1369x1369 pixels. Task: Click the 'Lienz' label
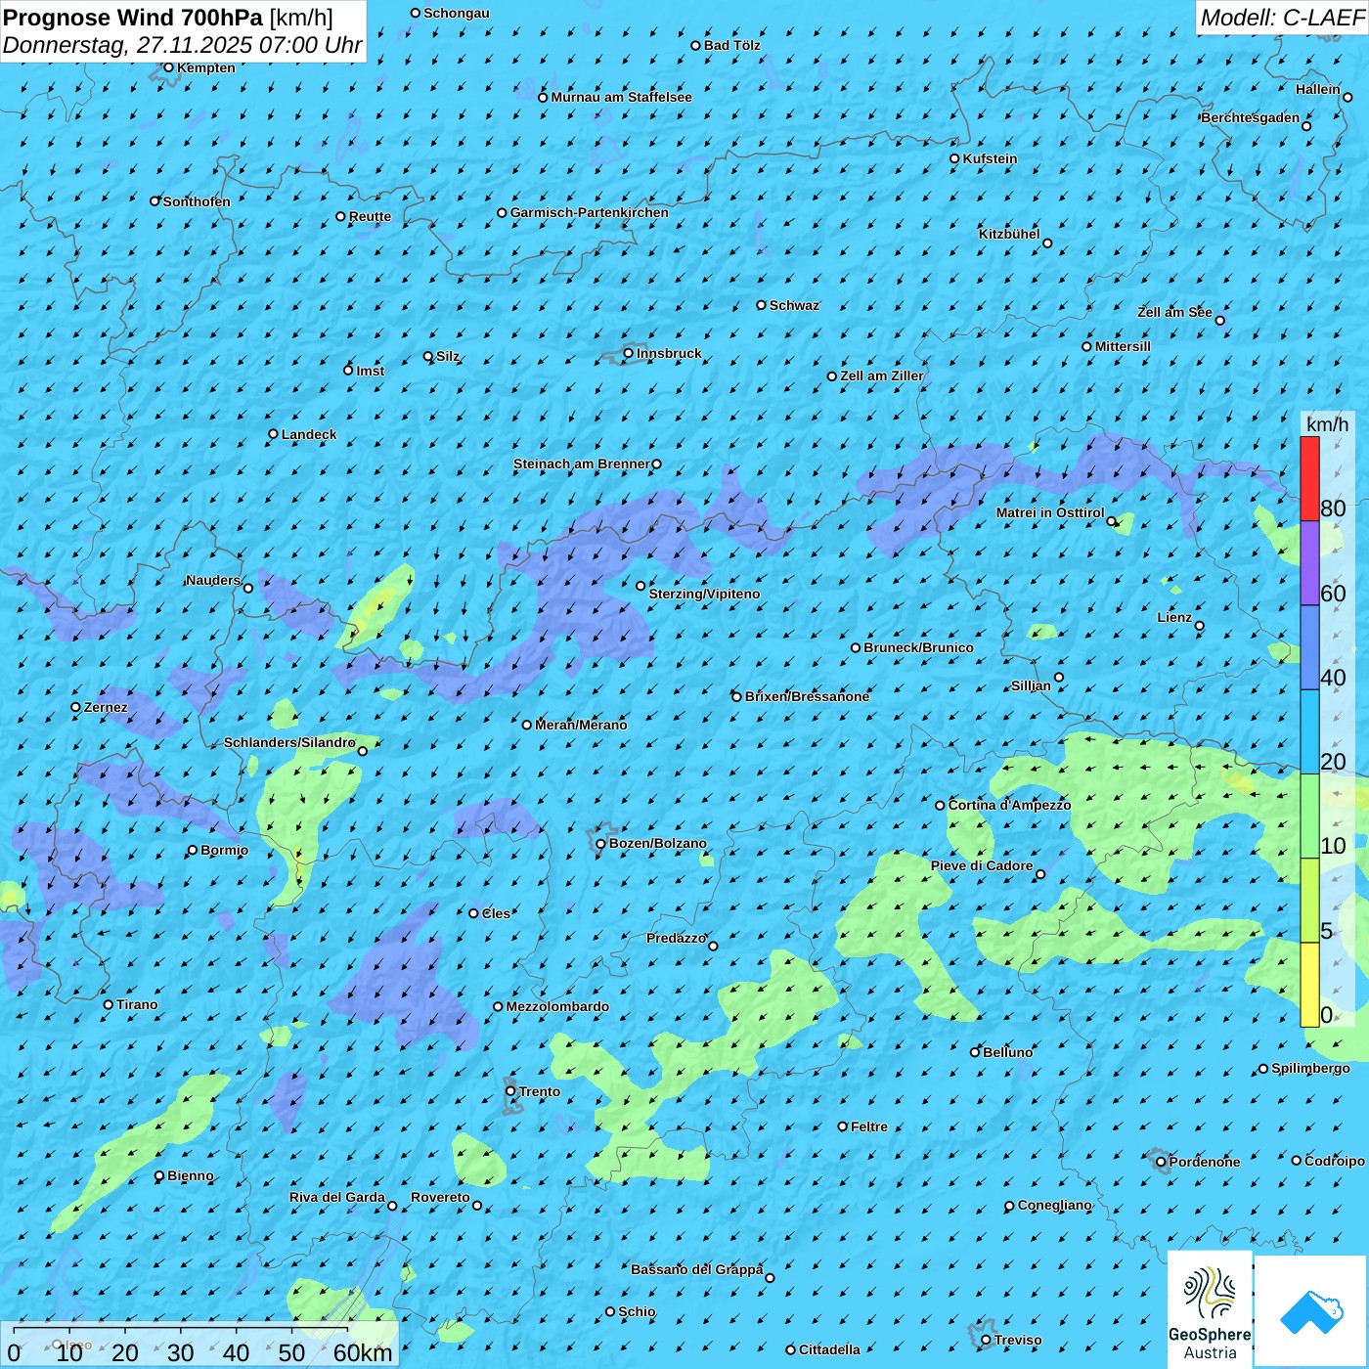click(1174, 617)
